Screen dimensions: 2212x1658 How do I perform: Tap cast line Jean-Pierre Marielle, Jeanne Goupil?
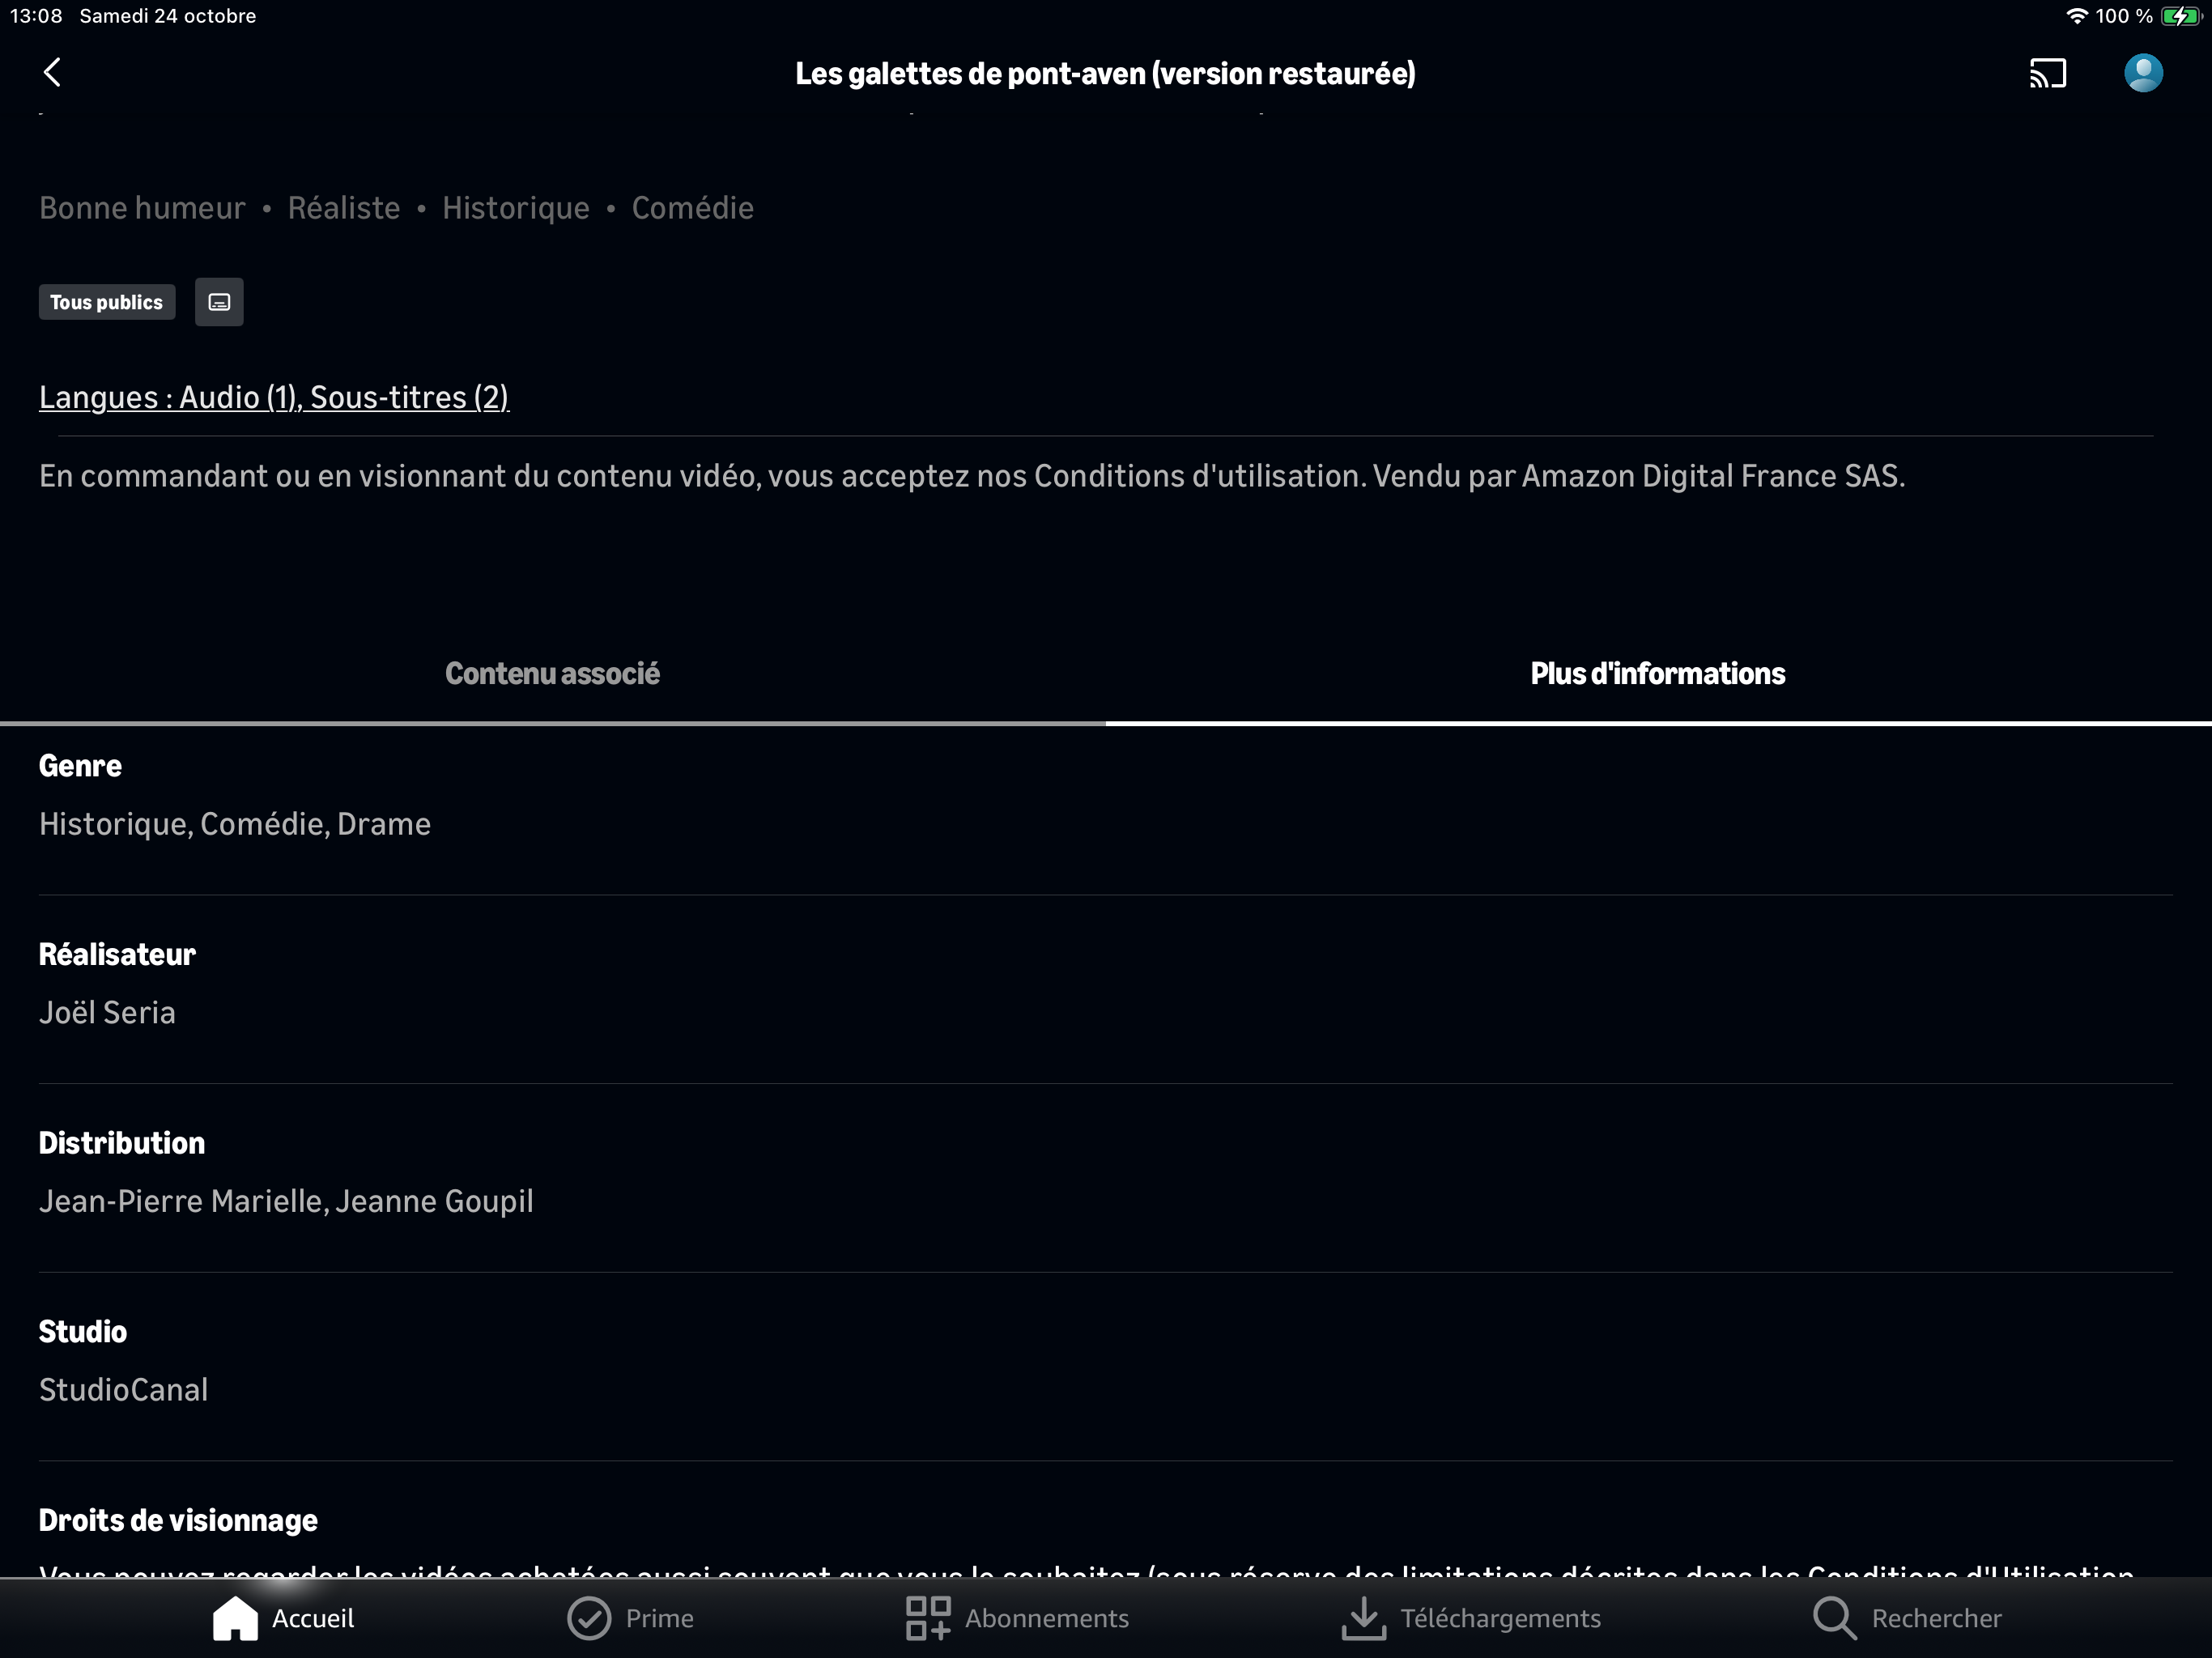286,1201
